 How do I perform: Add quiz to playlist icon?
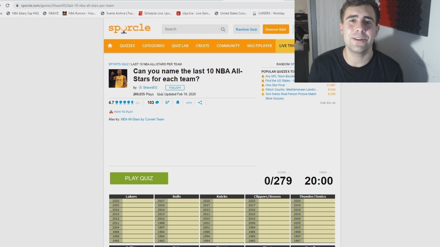coord(167,103)
